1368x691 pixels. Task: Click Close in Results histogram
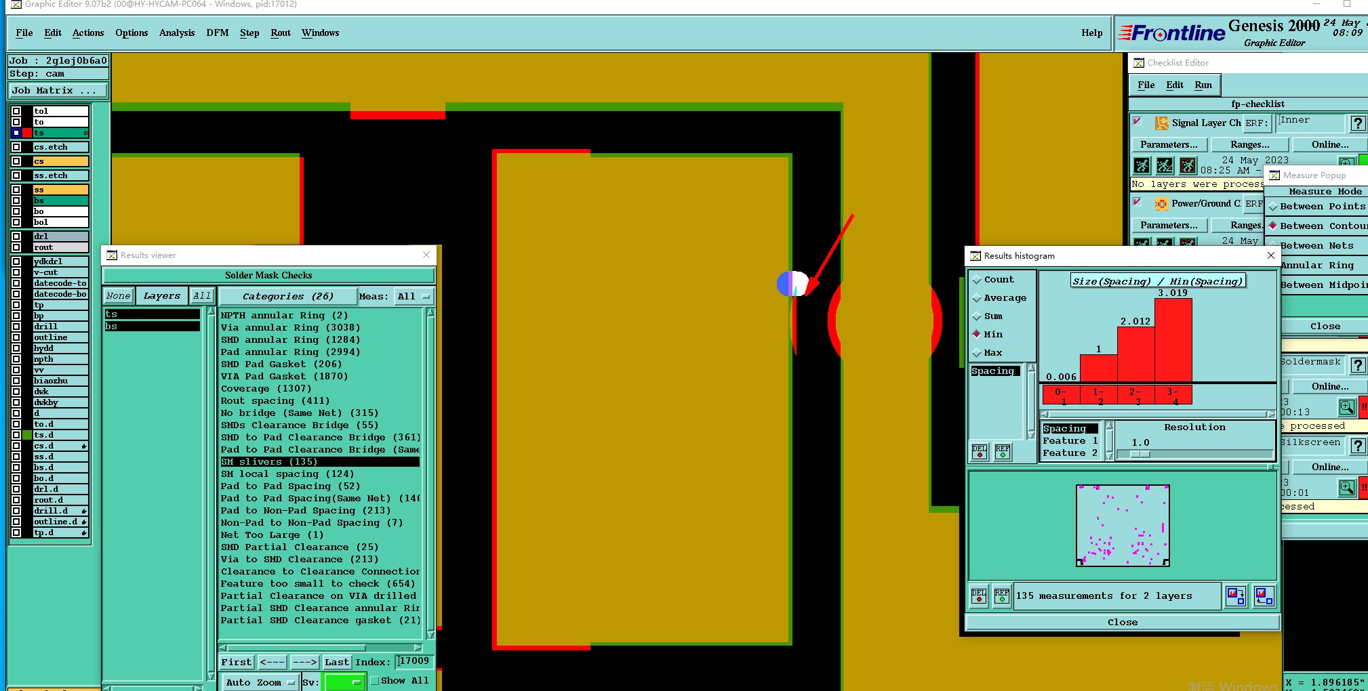[x=1123, y=622]
